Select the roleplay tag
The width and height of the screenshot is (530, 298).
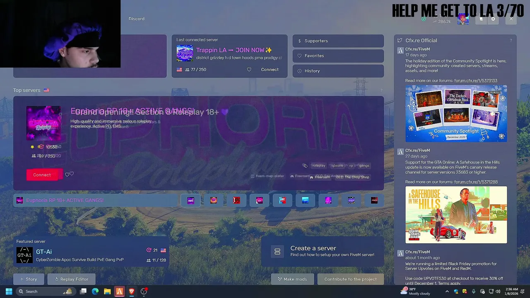(x=318, y=166)
